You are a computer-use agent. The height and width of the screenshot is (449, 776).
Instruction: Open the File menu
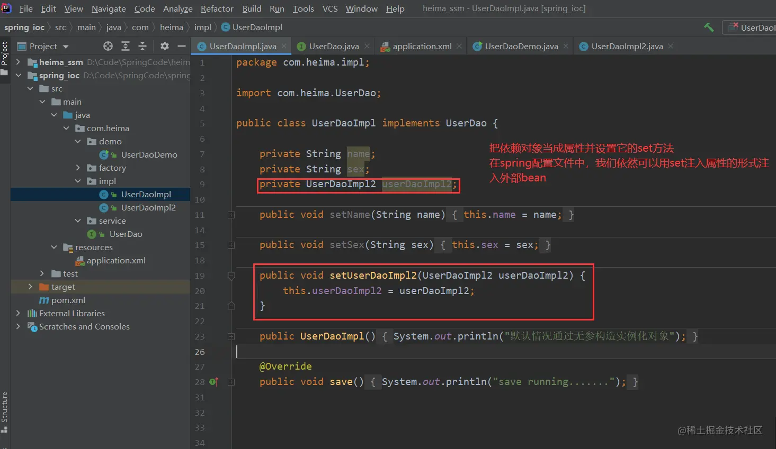pos(26,8)
